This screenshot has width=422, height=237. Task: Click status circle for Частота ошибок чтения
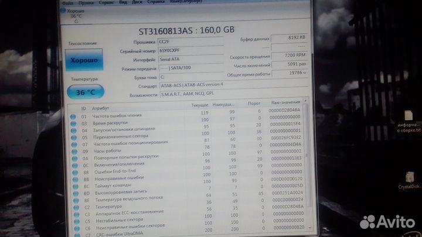pyautogui.click(x=73, y=117)
